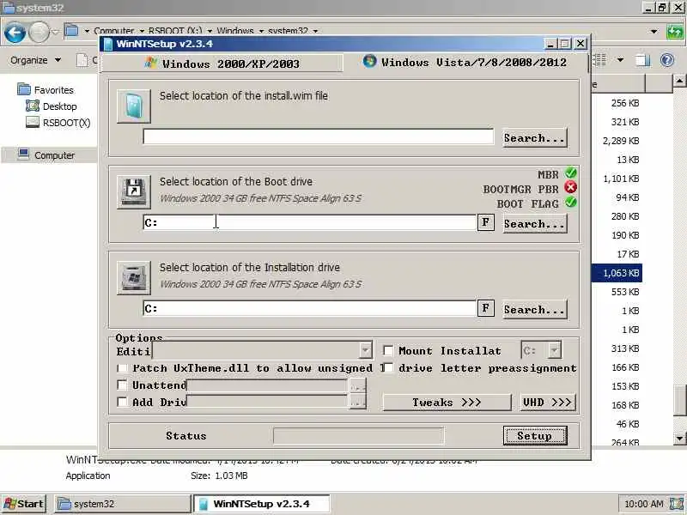Image resolution: width=687 pixels, height=515 pixels.
Task: Open Organize menu in Explorer window
Action: click(35, 60)
